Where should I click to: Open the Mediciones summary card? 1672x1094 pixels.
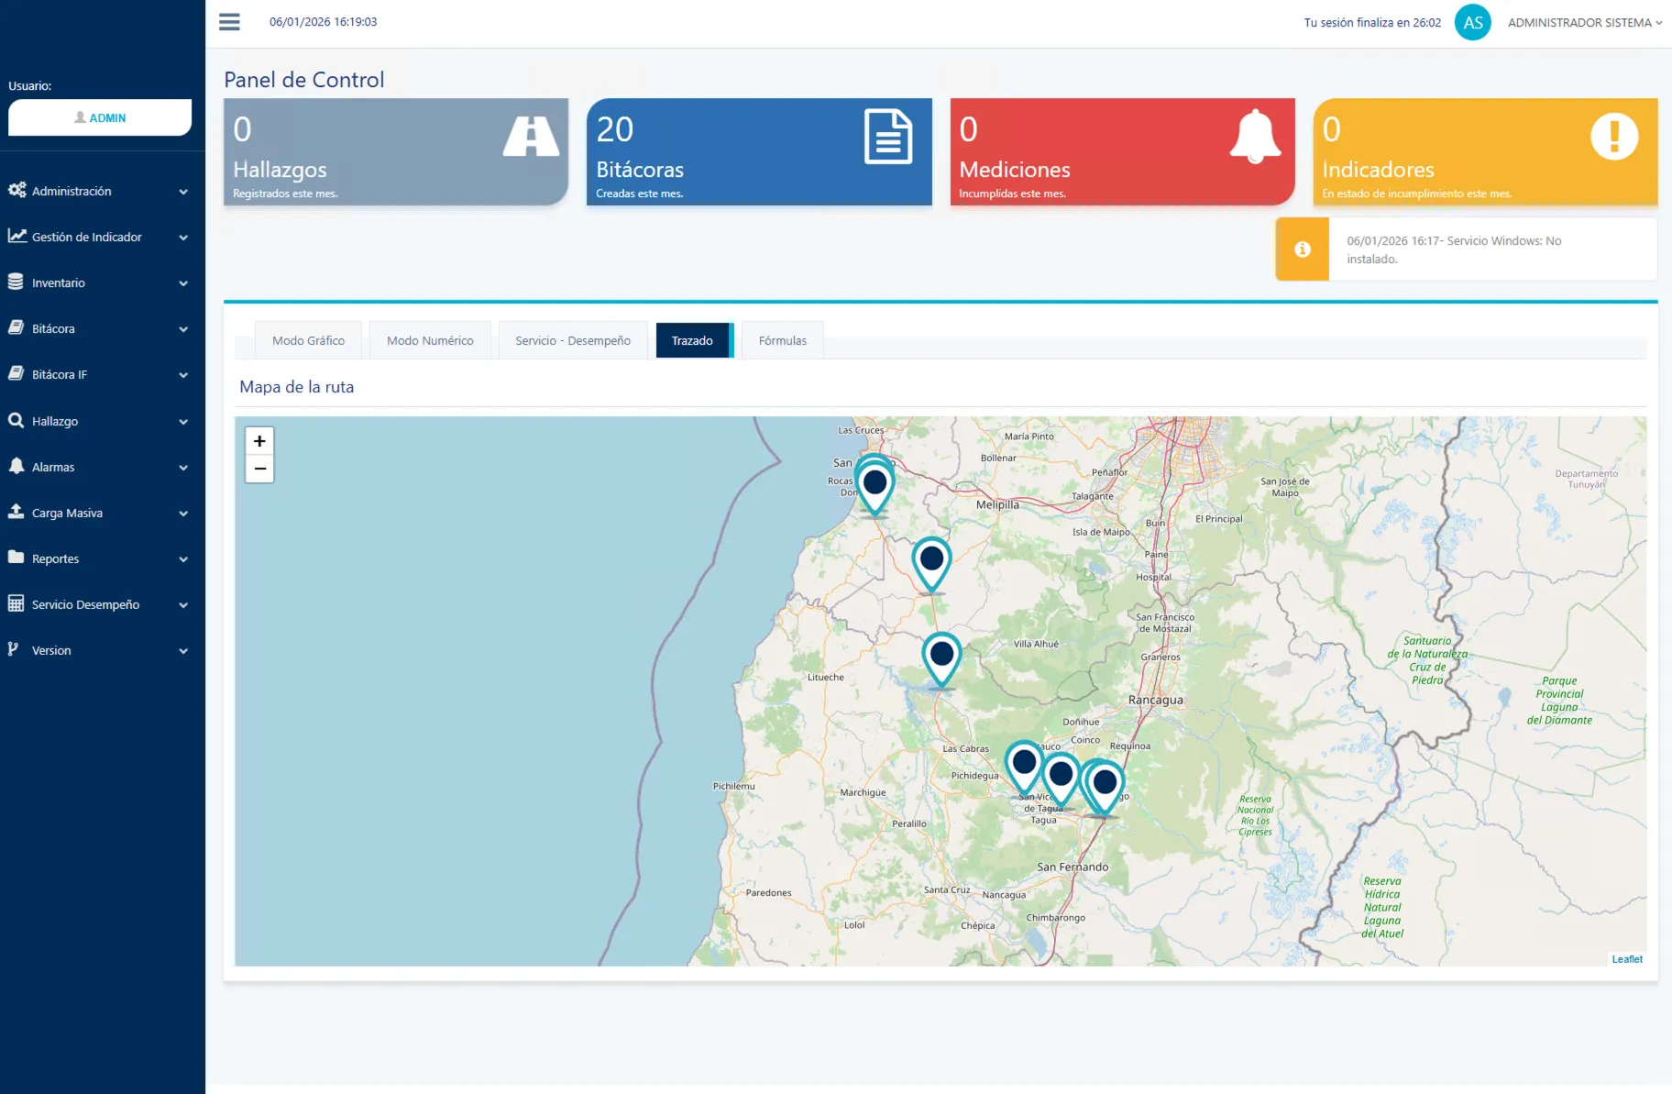point(1122,151)
